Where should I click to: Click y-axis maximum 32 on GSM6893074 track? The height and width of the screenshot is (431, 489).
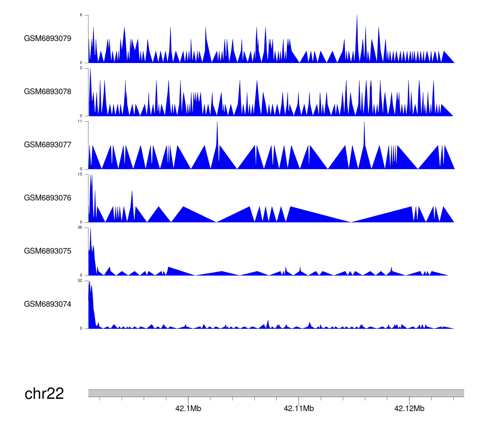click(x=80, y=281)
